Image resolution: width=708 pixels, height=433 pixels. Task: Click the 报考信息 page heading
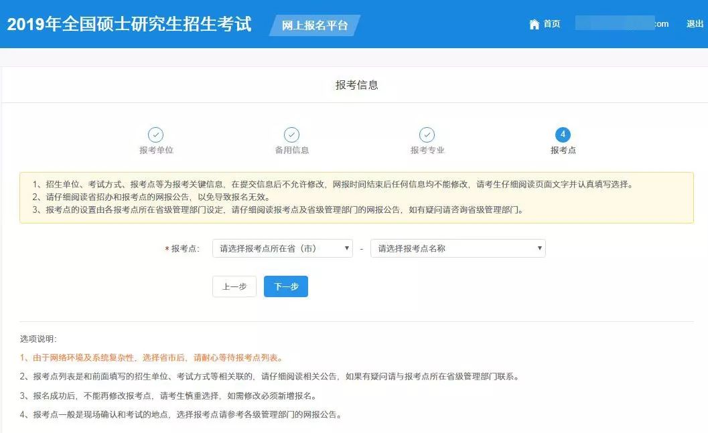click(356, 85)
